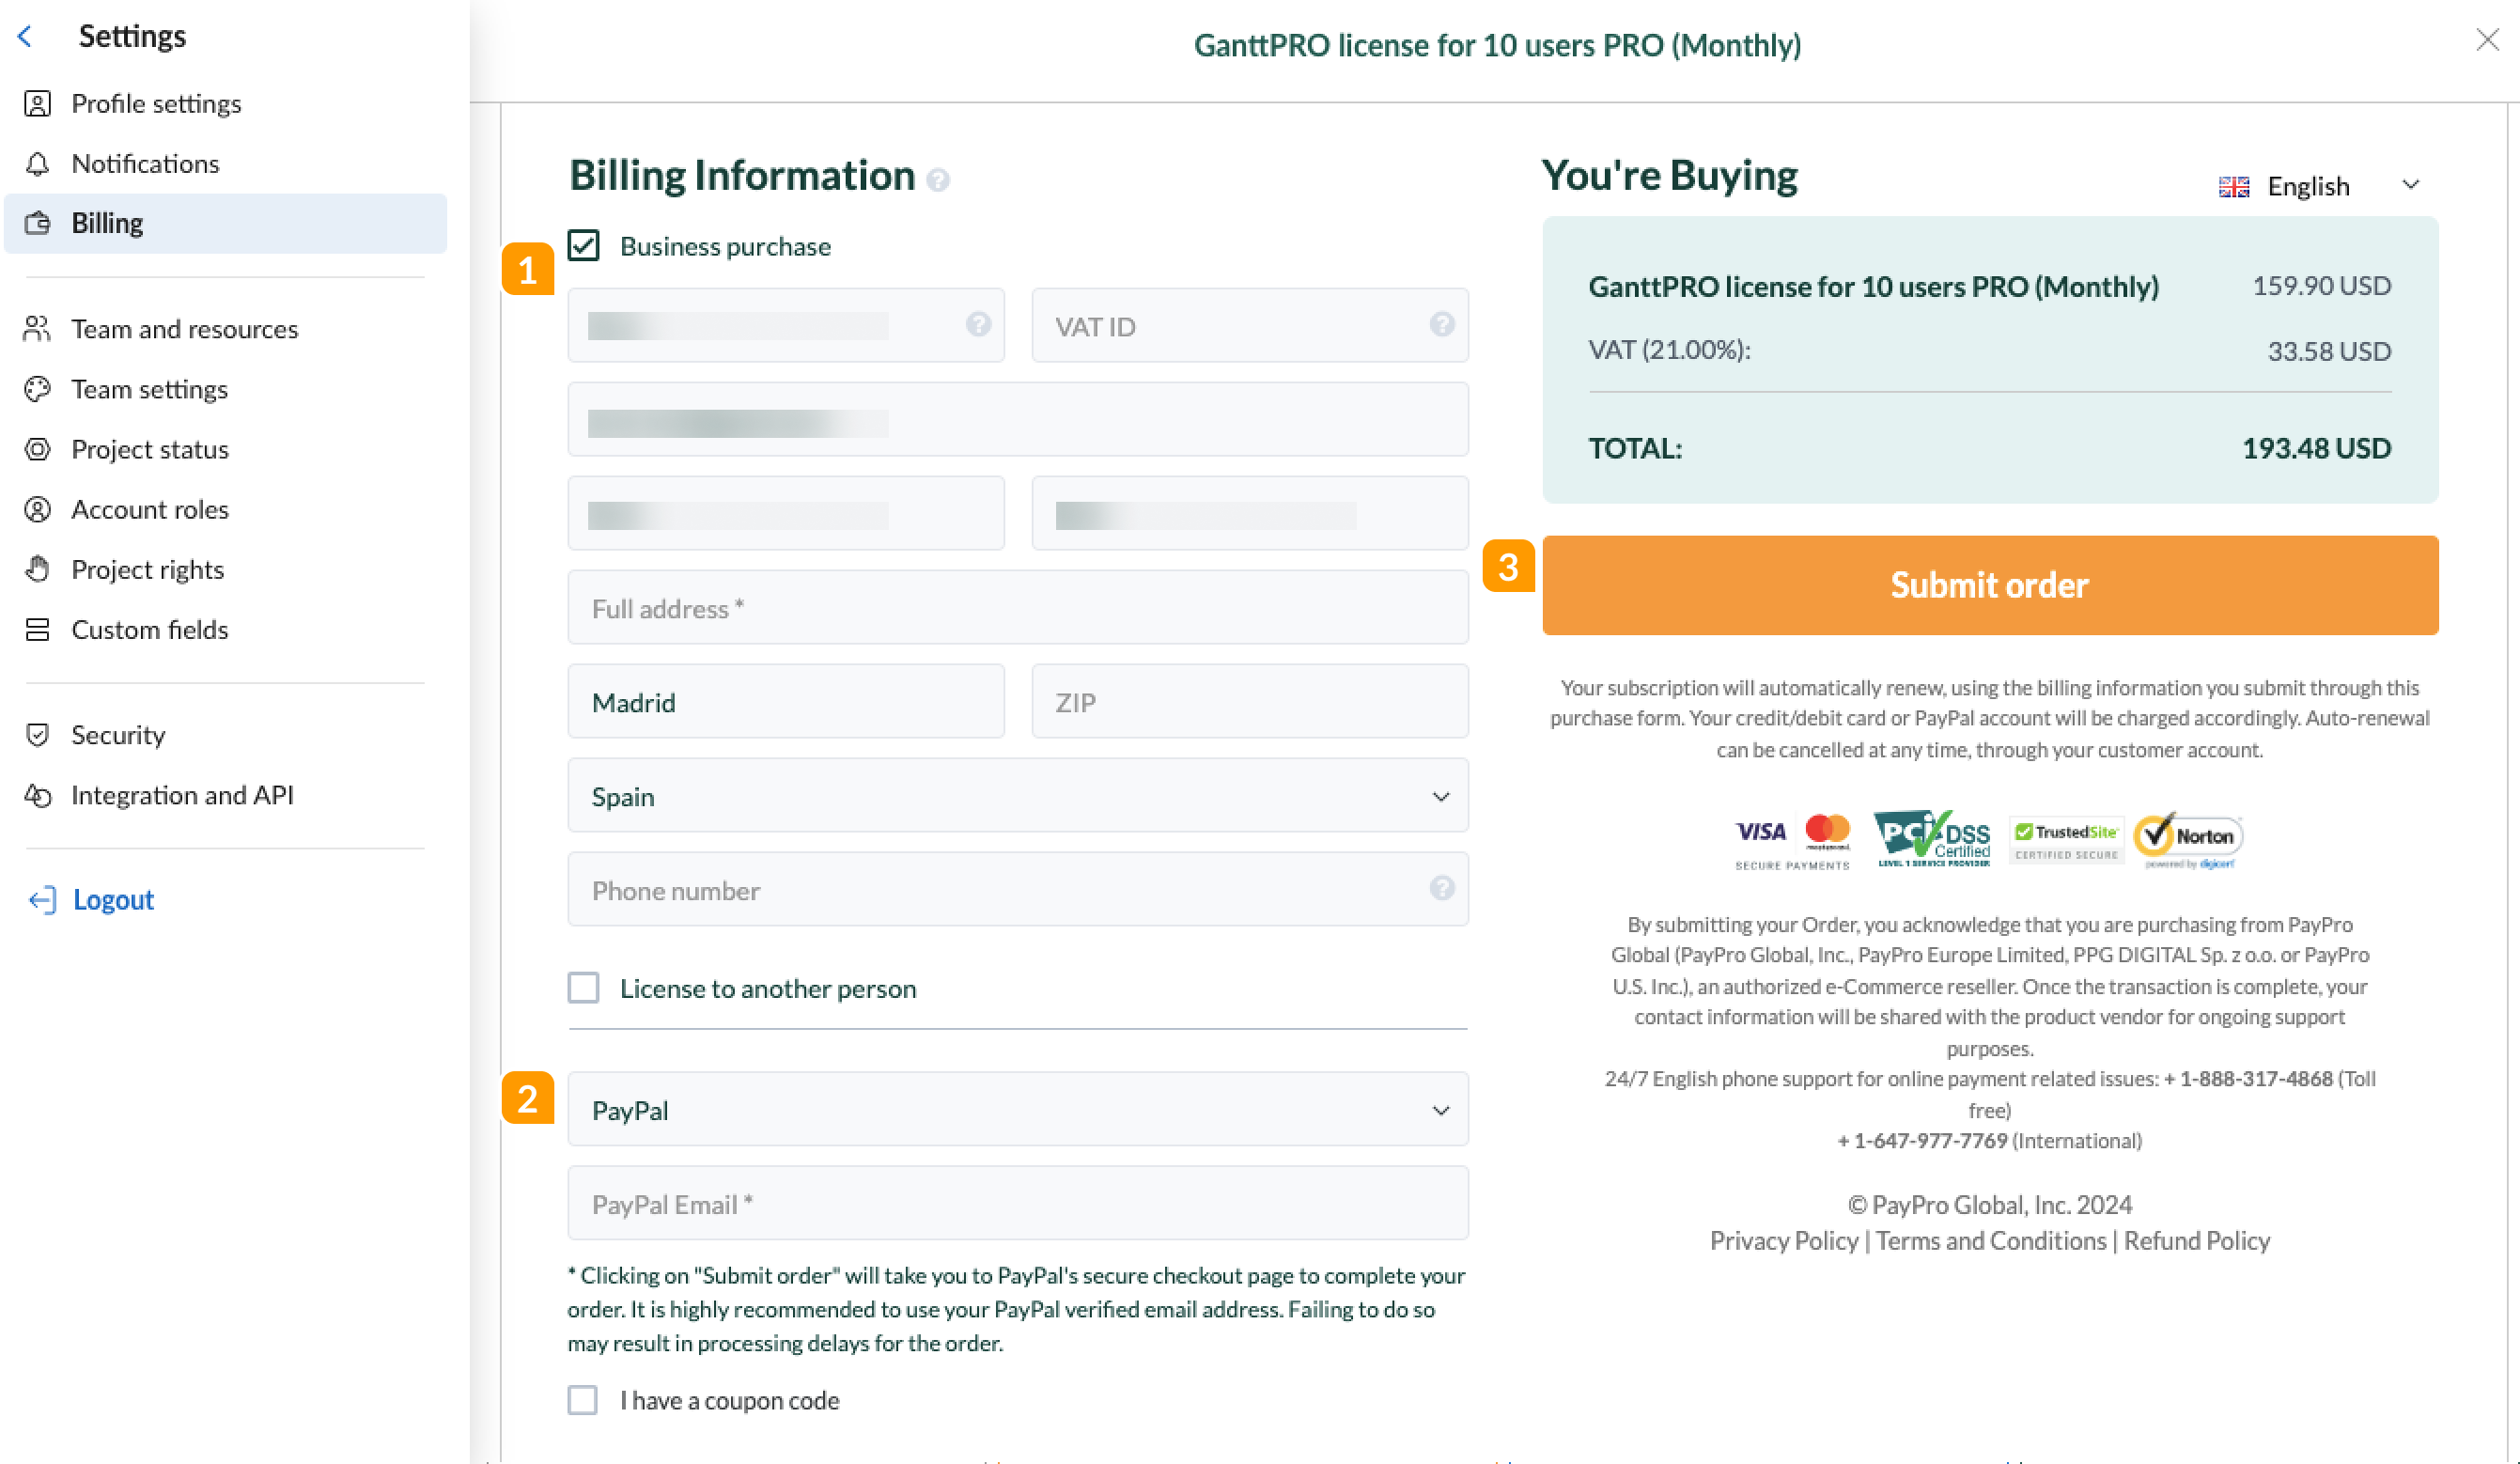Click the Full address input field
The image size is (2520, 1464).
point(1018,608)
